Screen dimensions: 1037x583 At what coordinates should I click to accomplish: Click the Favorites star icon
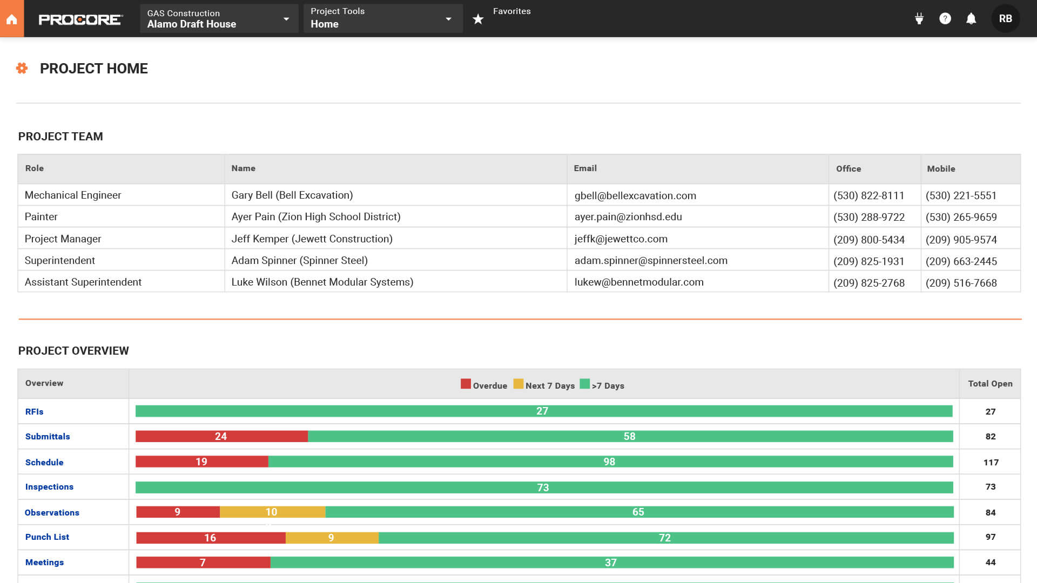click(477, 18)
